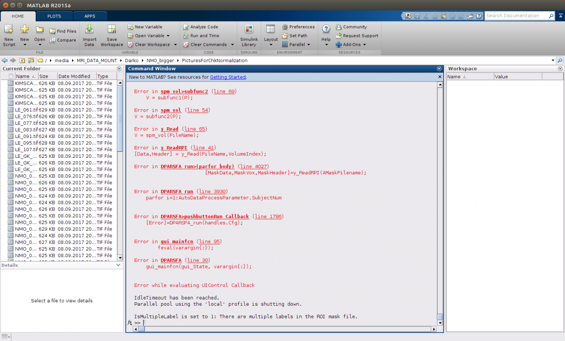This screenshot has height=341, width=565.
Task: Click Set Path in Environment group
Action: coord(295,36)
